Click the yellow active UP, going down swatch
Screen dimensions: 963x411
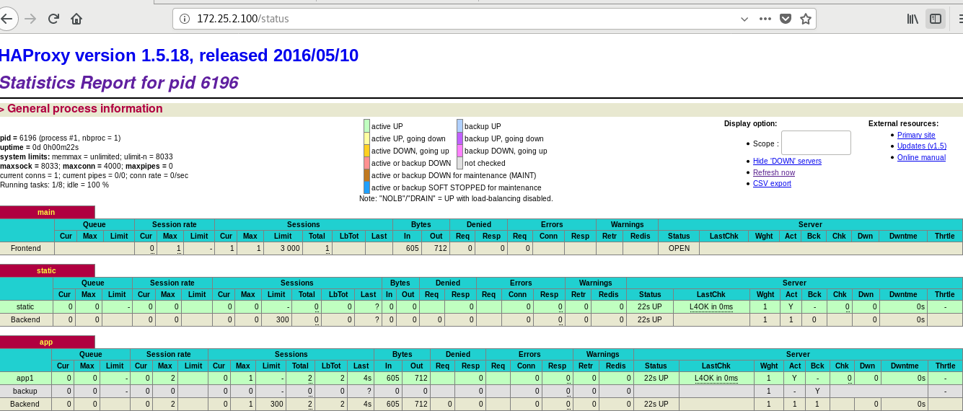[366, 138]
